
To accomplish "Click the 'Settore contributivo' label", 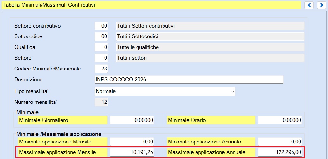I will click(37, 26).
